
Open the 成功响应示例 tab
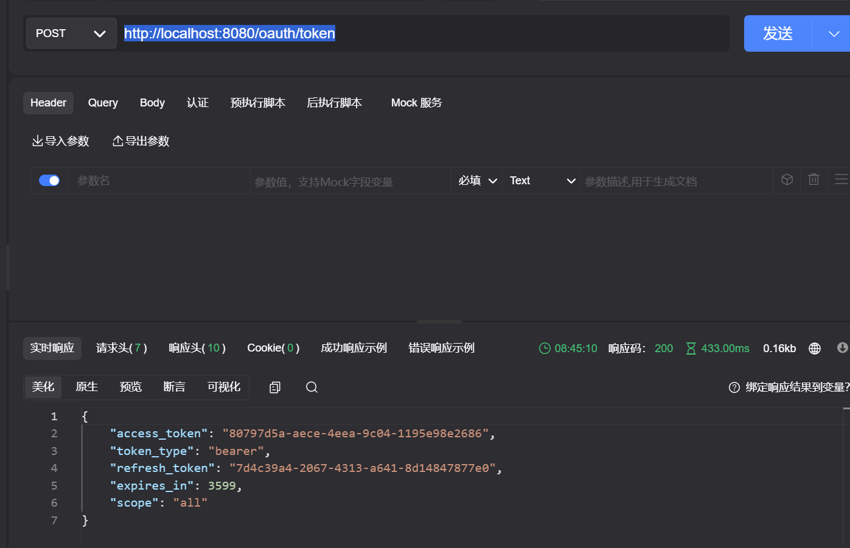click(354, 348)
